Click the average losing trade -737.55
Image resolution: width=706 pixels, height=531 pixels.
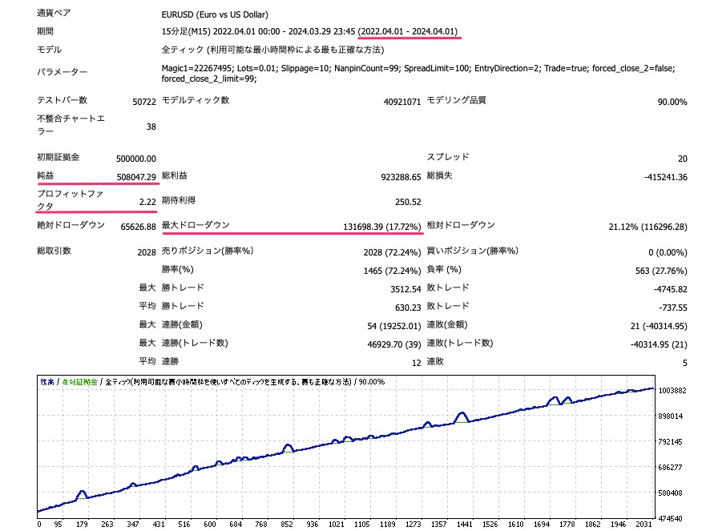673,308
